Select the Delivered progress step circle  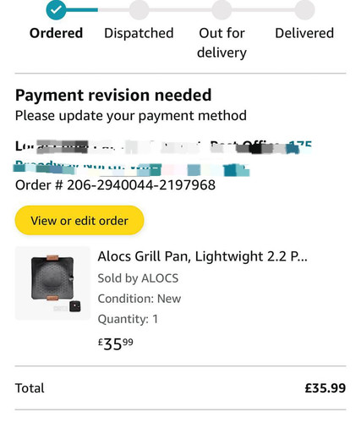point(304,10)
